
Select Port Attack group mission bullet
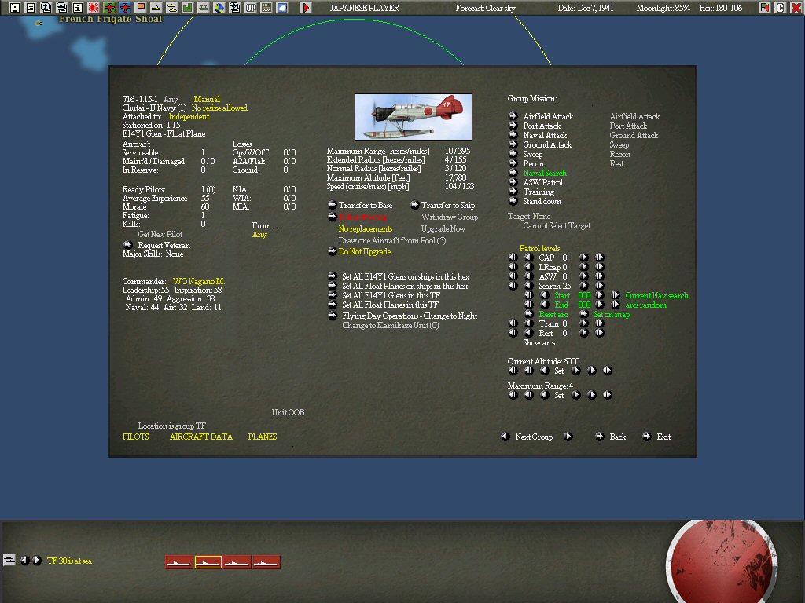(513, 125)
